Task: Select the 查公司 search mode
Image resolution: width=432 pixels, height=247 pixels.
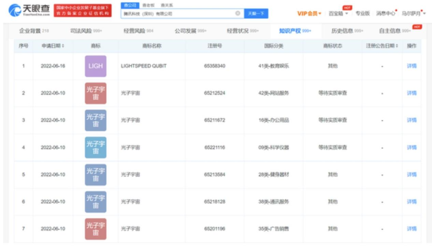Action: [x=130, y=5]
